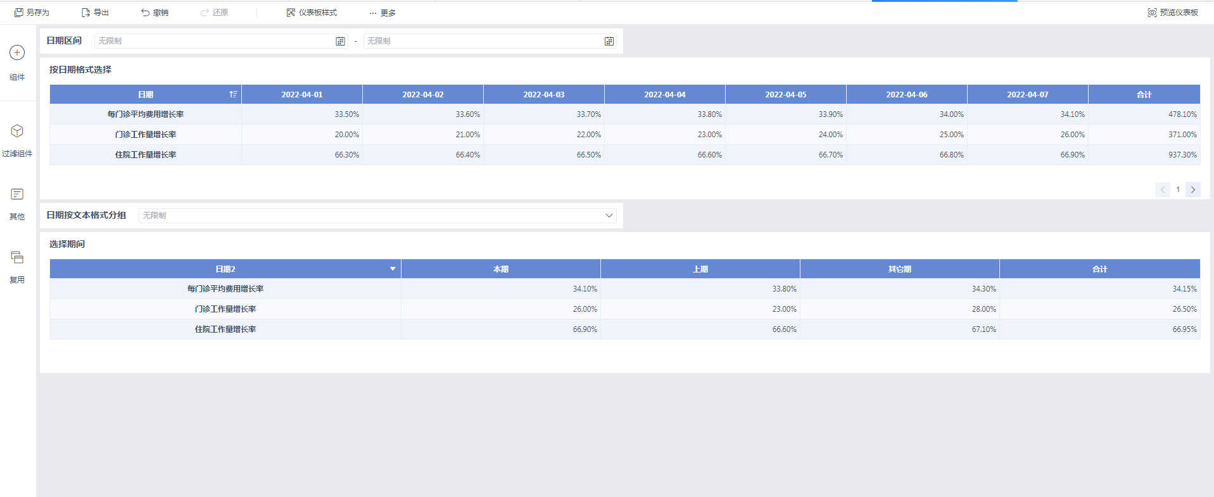Expand the 日期2 column header dropdown
Viewport: 1214px width, 497px height.
click(393, 269)
